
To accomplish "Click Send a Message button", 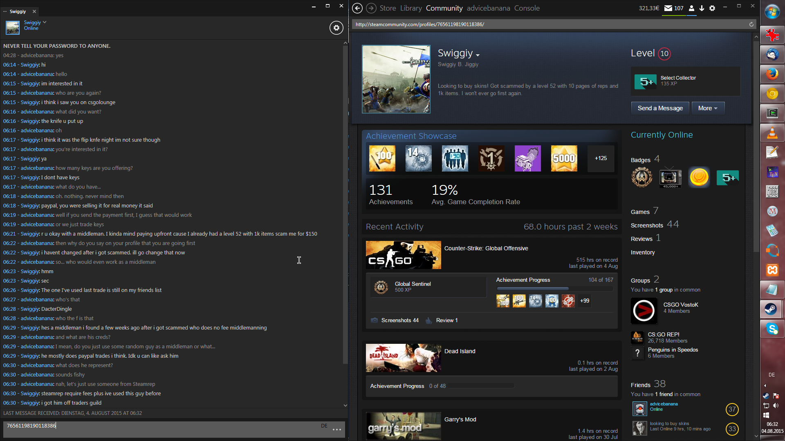I will pyautogui.click(x=660, y=108).
